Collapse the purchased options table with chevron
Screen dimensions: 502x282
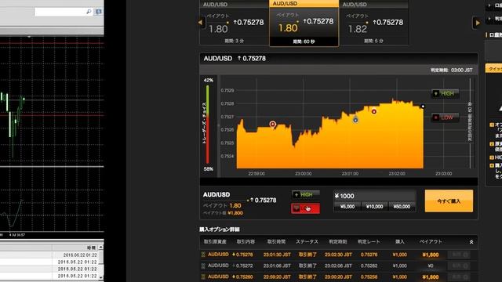click(x=471, y=242)
